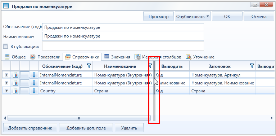Open the filter icon on the Заголовок column

click(252, 66)
